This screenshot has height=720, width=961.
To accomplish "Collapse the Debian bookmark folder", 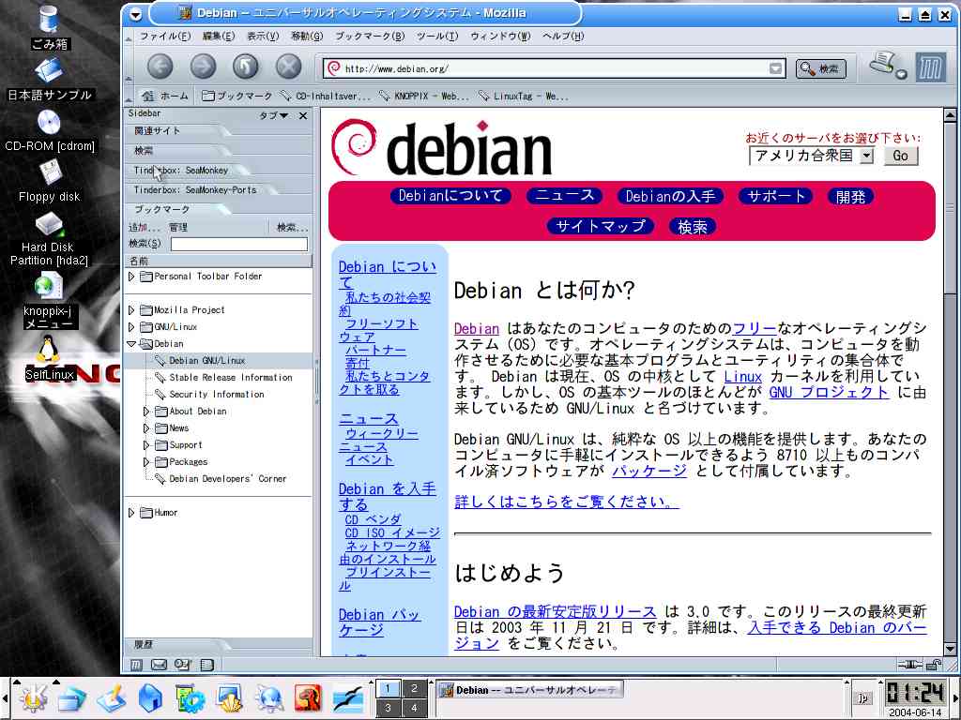I will point(131,344).
